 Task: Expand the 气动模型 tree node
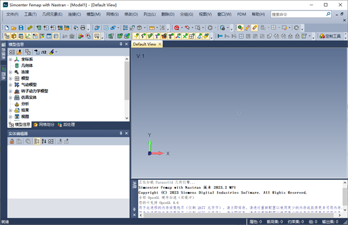click(x=10, y=85)
